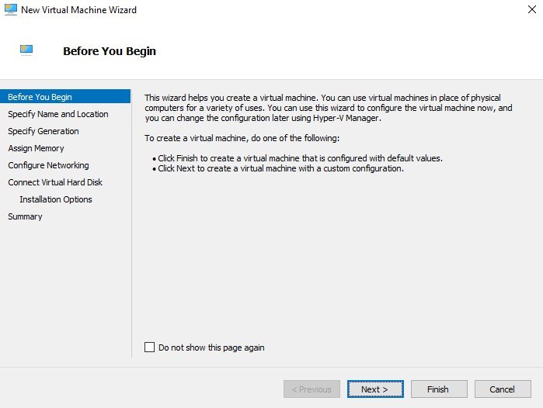Jump to the 'Assign Memory' step
The width and height of the screenshot is (543, 408).
(36, 148)
